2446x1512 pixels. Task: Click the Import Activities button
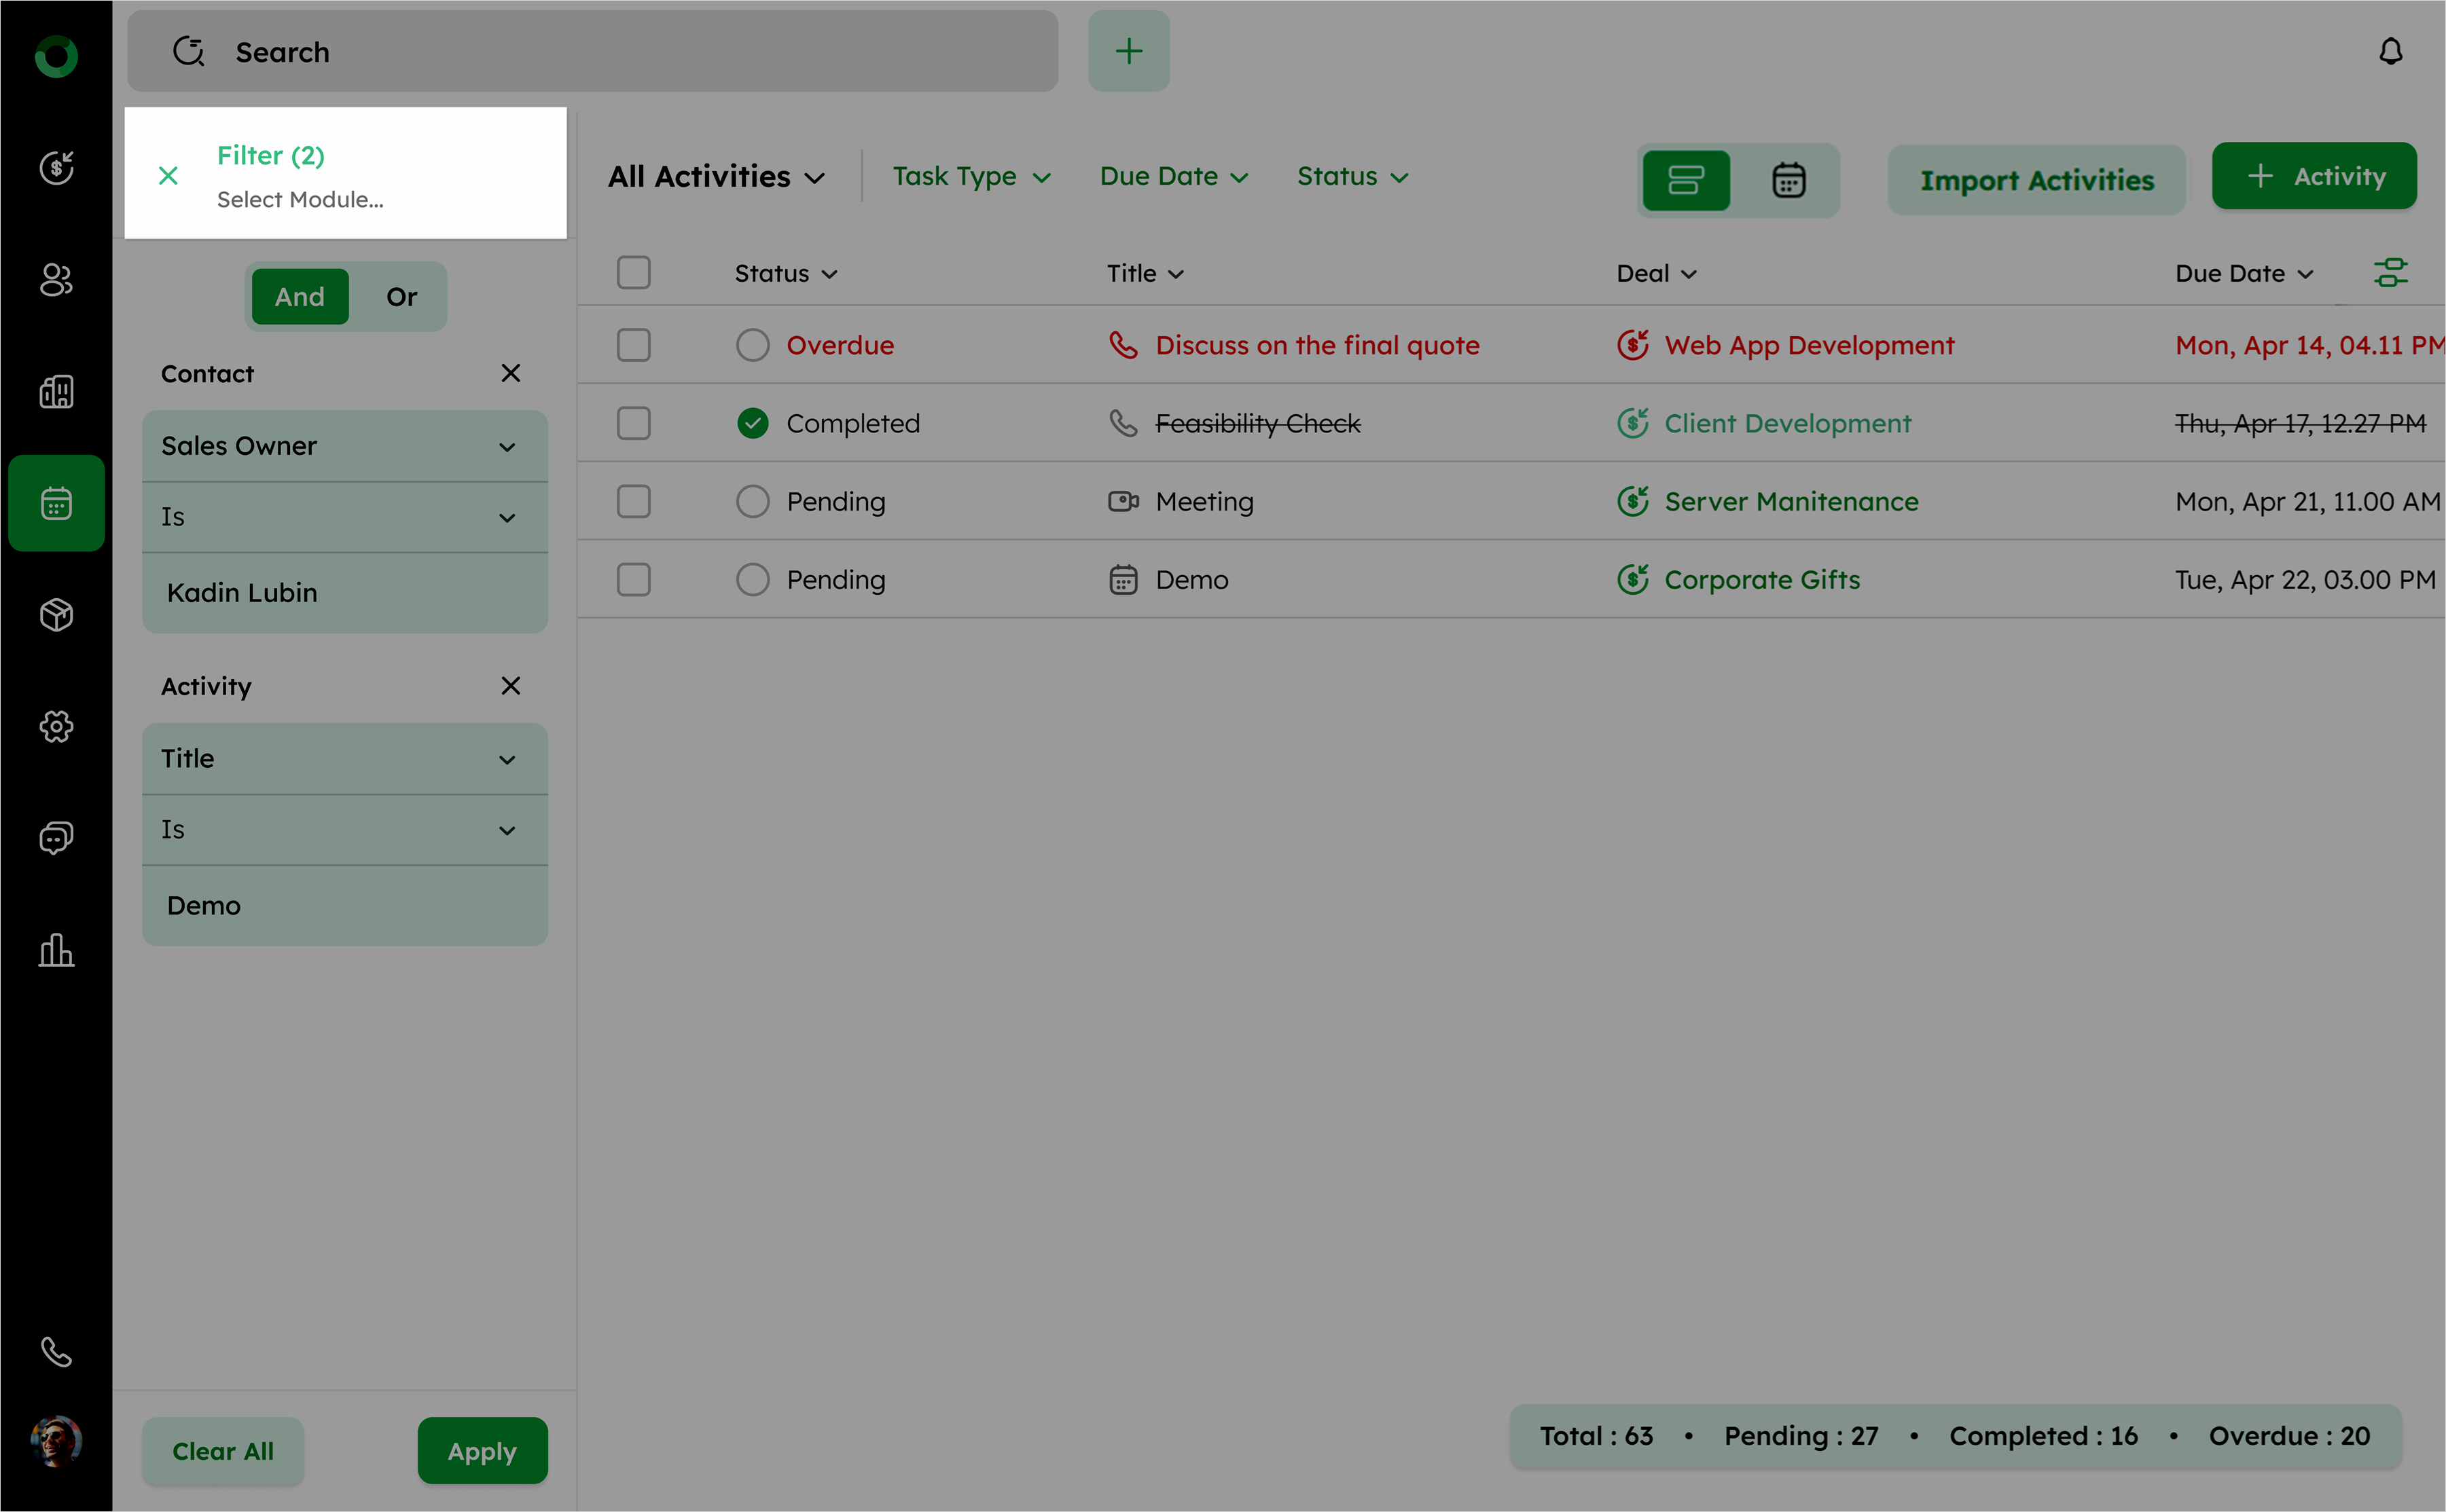[x=2036, y=181]
